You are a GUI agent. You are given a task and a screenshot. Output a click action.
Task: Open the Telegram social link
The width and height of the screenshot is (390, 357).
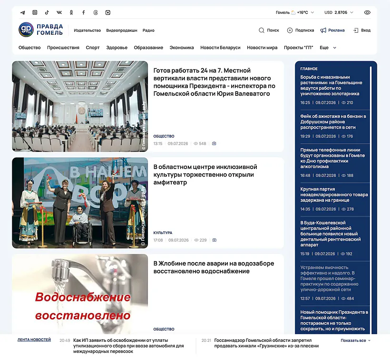[23, 12]
